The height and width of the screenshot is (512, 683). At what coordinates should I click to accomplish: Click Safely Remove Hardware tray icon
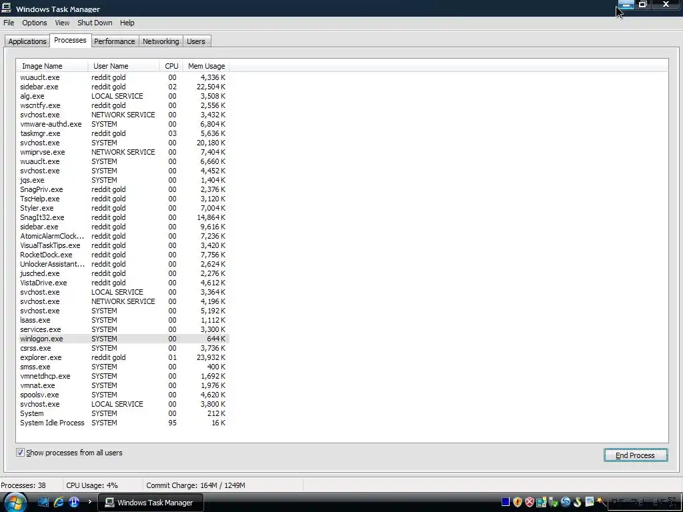(x=554, y=503)
